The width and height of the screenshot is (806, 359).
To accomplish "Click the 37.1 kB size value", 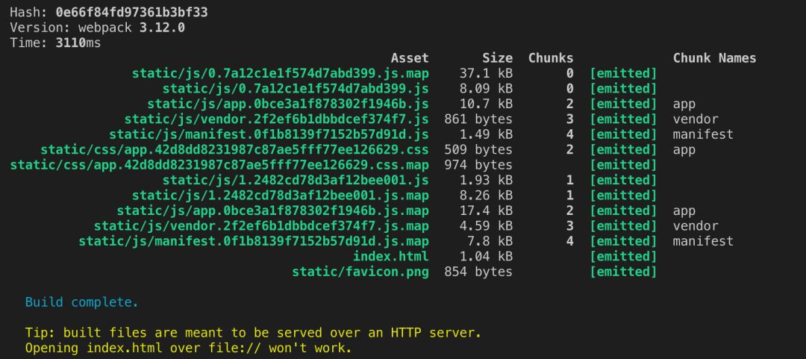I will (486, 73).
